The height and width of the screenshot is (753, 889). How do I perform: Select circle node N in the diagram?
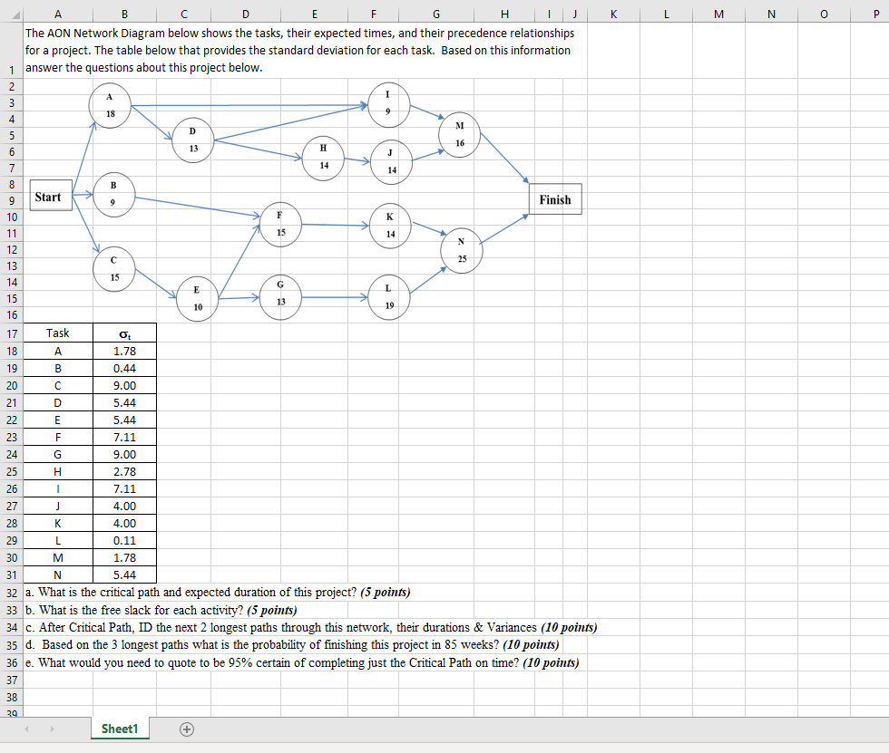(461, 249)
